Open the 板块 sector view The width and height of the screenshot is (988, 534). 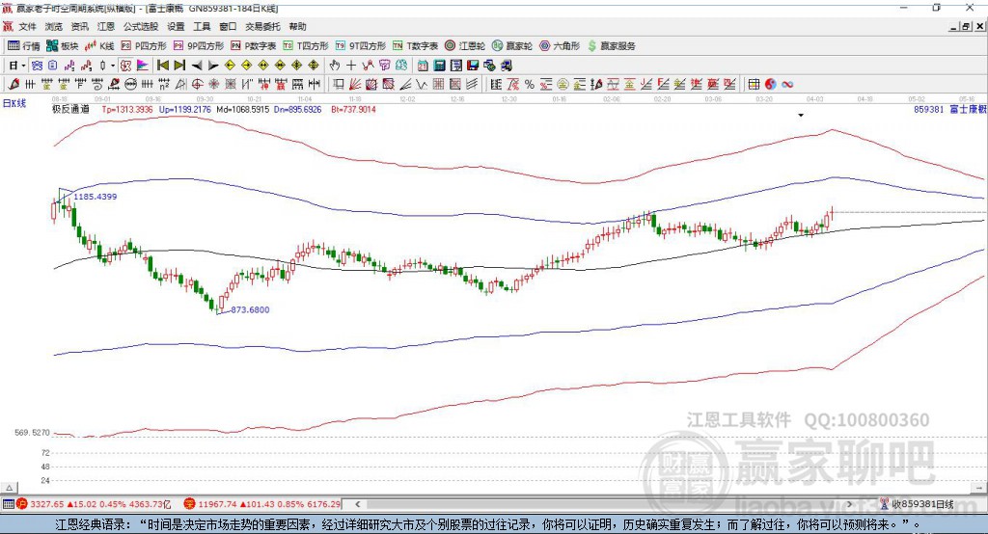point(62,46)
